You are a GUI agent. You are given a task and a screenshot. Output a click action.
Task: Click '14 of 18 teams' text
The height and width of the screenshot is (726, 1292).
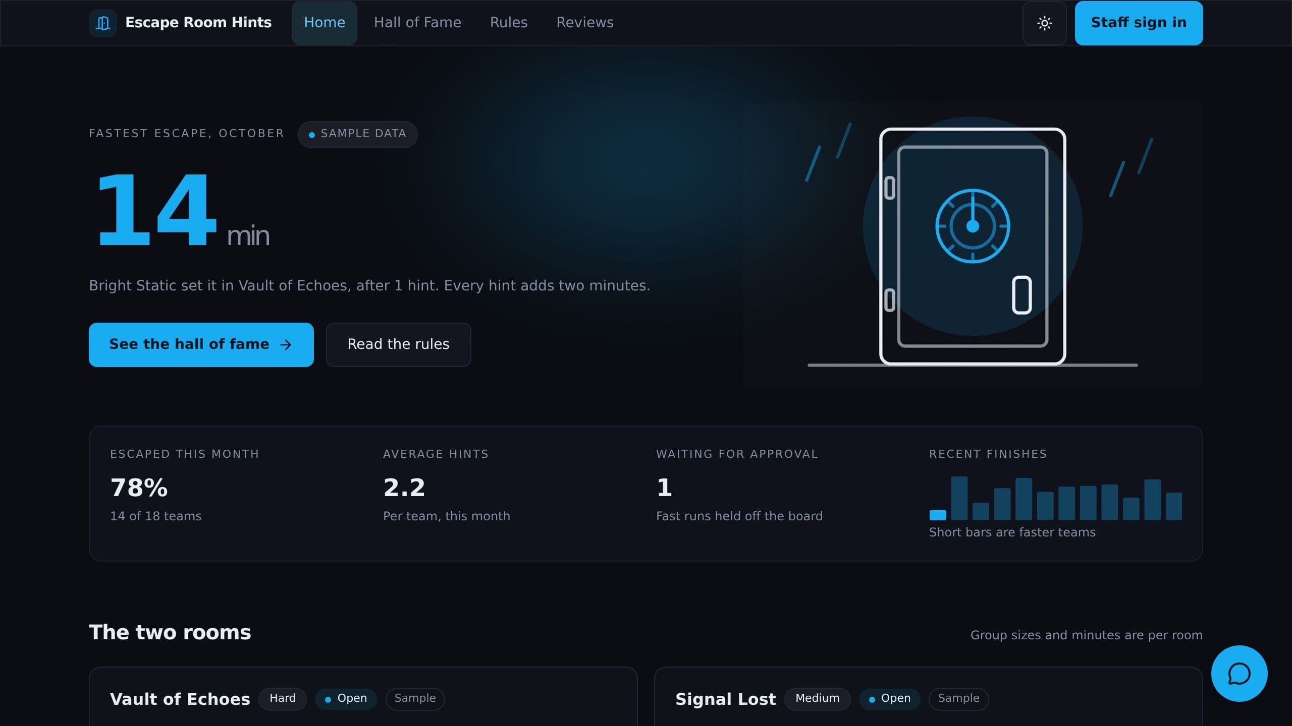156,516
